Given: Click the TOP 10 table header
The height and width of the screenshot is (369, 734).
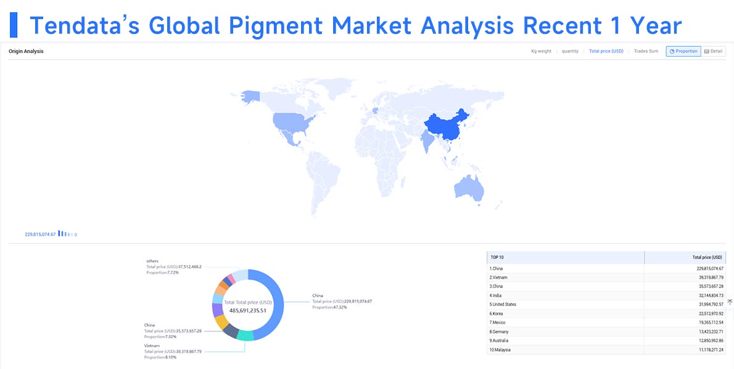Looking at the screenshot, I should [x=566, y=257].
